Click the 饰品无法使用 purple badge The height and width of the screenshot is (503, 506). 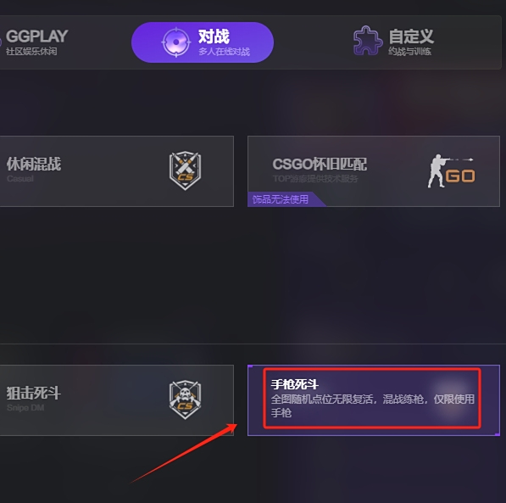[281, 199]
